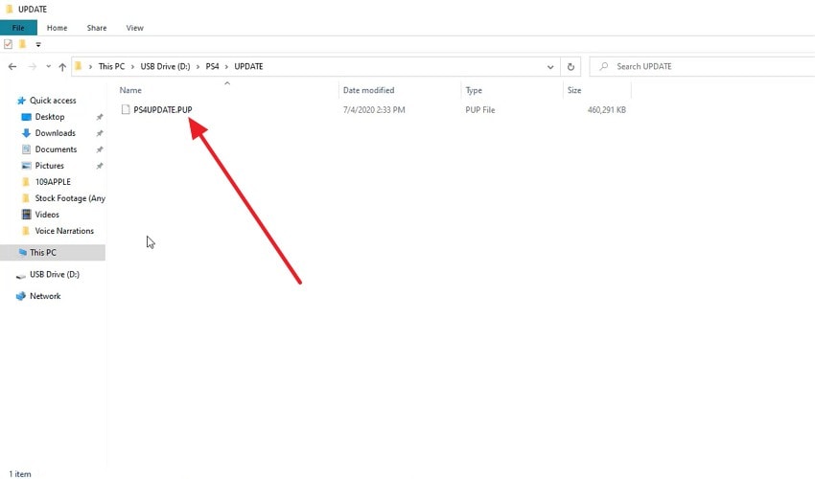Image resolution: width=815 pixels, height=479 pixels.
Task: Switch to the Home ribbon tab
Action: tap(57, 28)
